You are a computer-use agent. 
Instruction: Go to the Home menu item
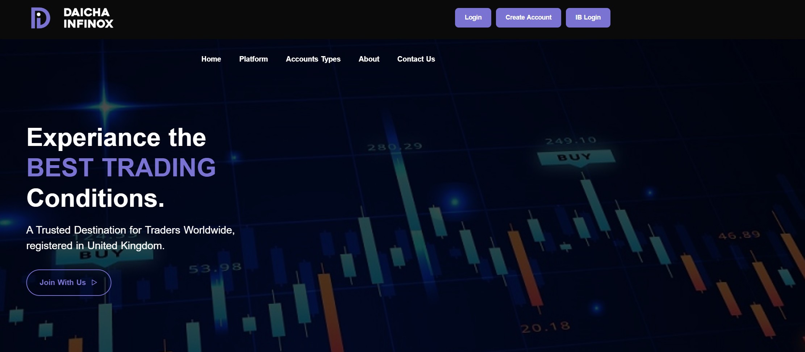point(211,59)
